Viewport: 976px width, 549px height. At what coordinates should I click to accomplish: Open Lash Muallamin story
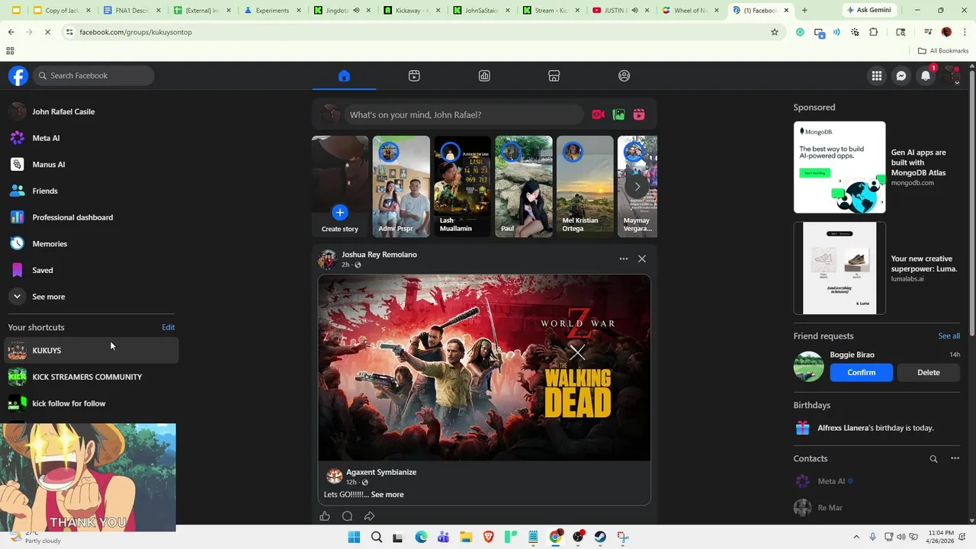tap(463, 186)
